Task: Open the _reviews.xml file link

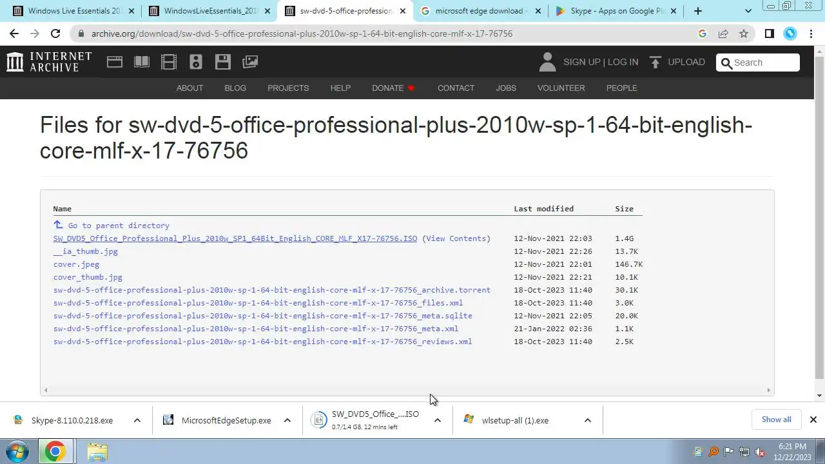Action: point(263,342)
